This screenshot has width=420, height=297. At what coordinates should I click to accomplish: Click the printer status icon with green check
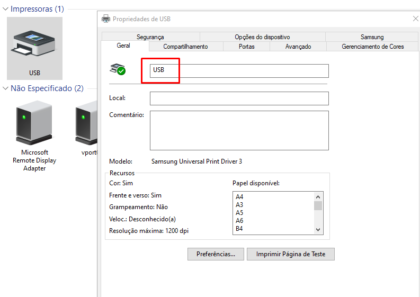118,69
